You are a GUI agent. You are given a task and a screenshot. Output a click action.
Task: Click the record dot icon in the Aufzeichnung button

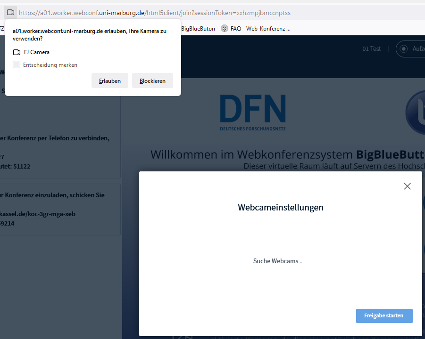click(404, 48)
